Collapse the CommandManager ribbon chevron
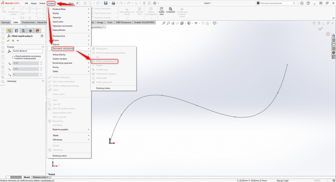Screen dimensions: 336x182 [333, 18]
